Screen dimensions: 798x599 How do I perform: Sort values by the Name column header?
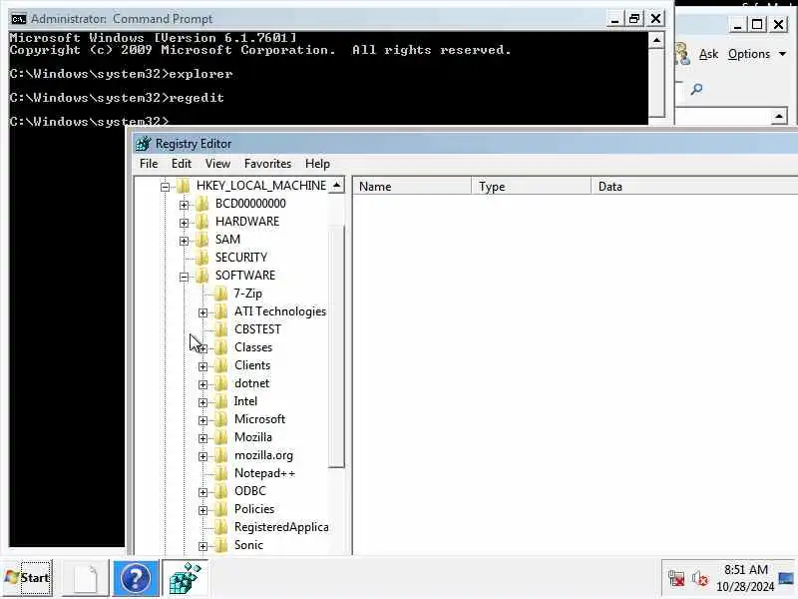pos(412,187)
